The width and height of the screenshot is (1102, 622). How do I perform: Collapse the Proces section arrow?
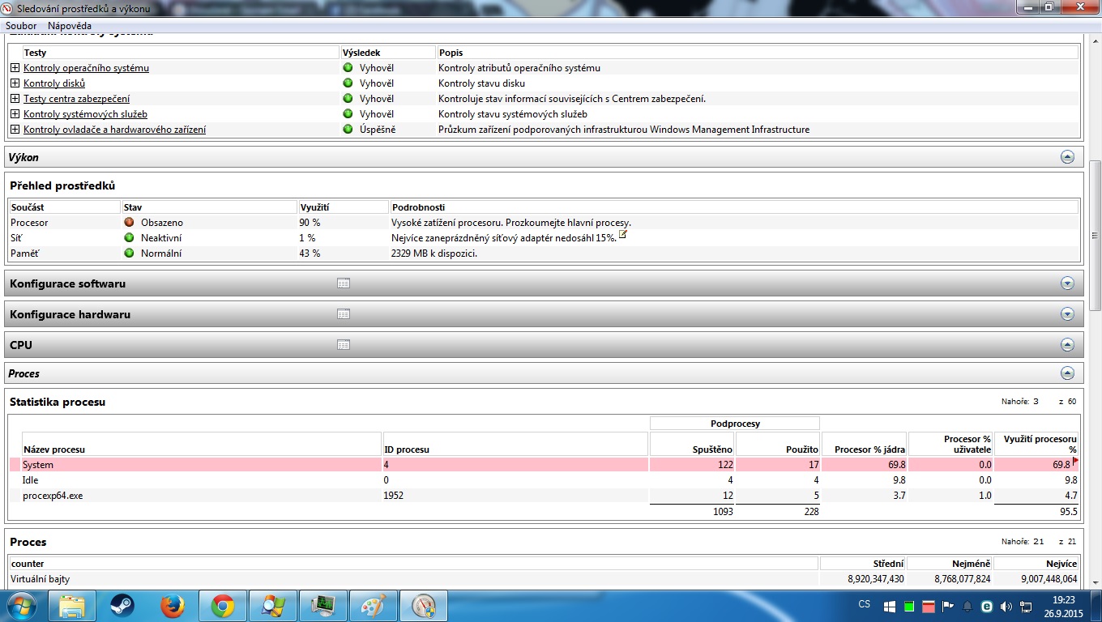[1067, 373]
